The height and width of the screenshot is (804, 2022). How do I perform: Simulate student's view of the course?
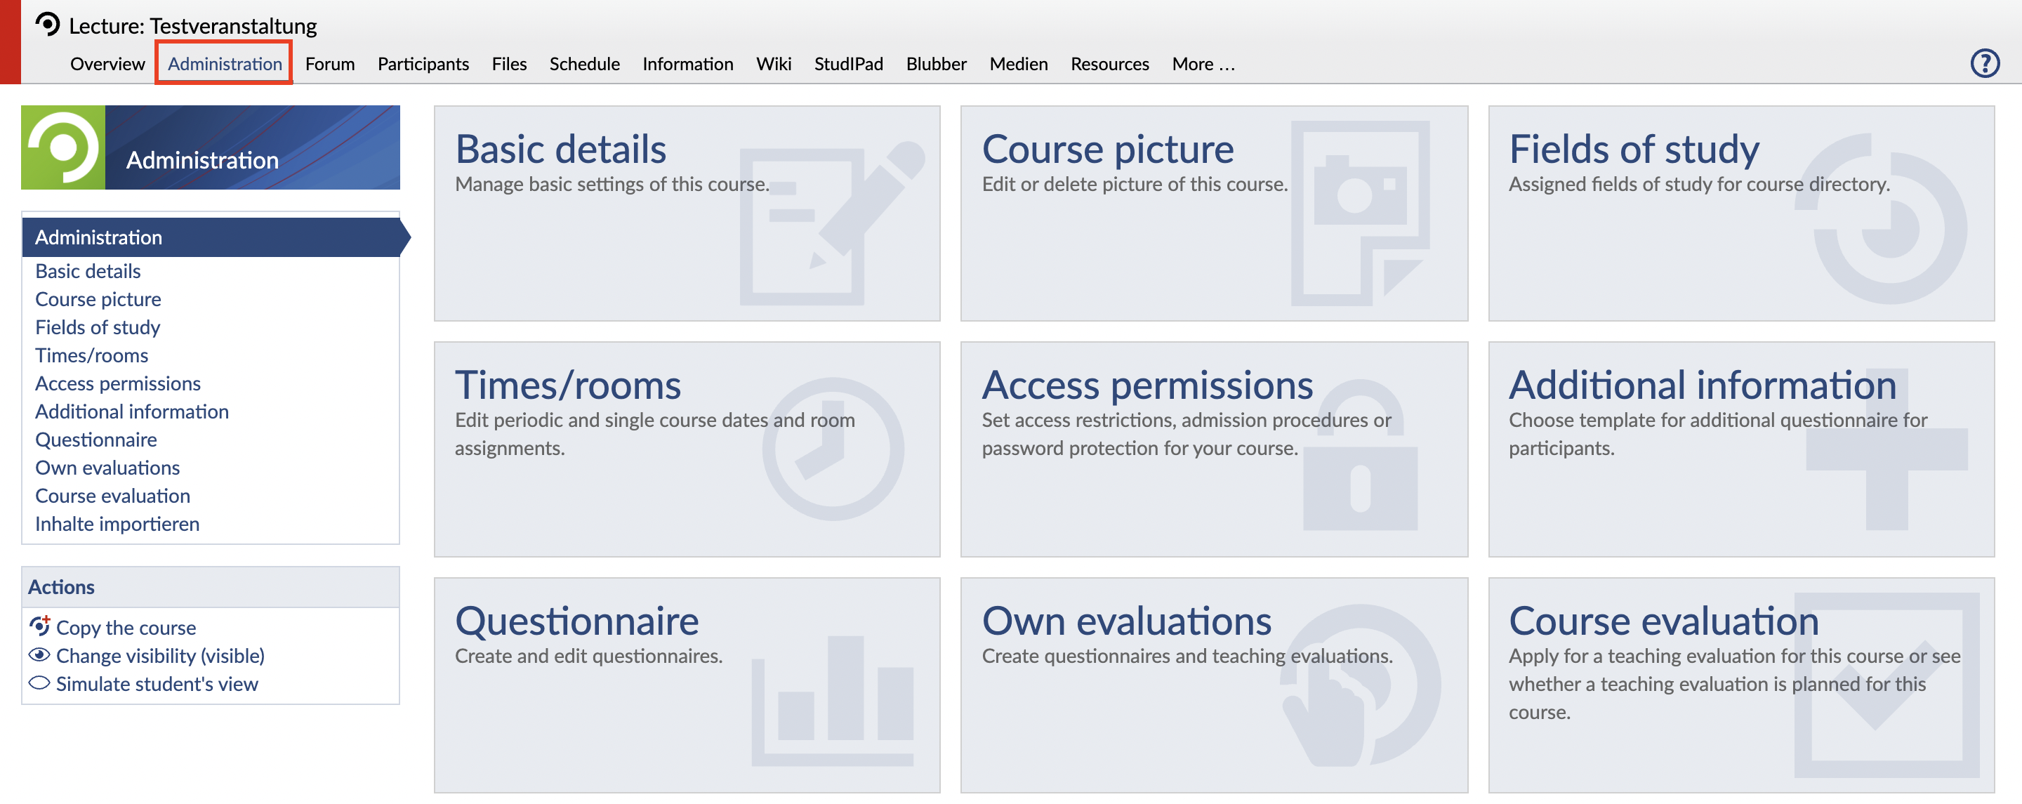pyautogui.click(x=156, y=683)
